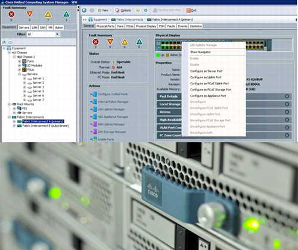298x250 pixels.
Task: Select Server 3 in the tree
Action: point(38,87)
